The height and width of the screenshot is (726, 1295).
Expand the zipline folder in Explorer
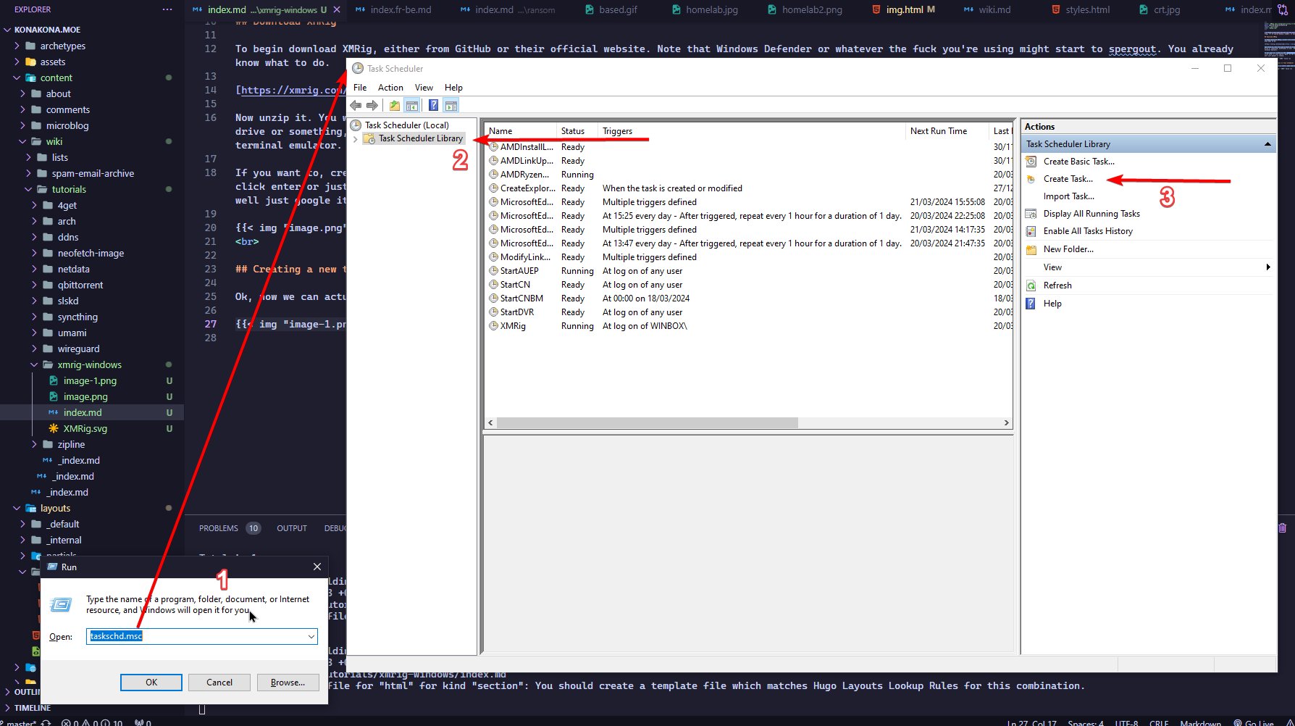[x=34, y=444]
